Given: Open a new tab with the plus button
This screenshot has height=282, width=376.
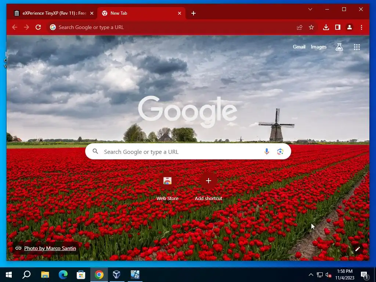Looking at the screenshot, I should (x=194, y=13).
